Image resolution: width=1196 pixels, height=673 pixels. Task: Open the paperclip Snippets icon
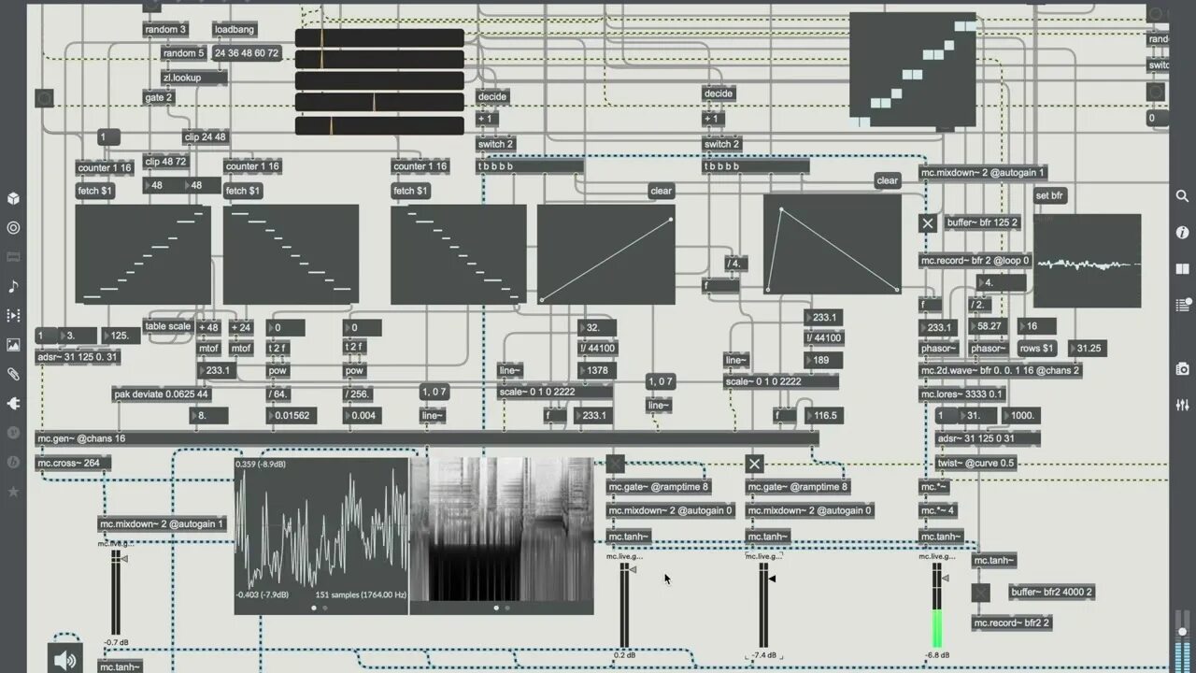13,374
